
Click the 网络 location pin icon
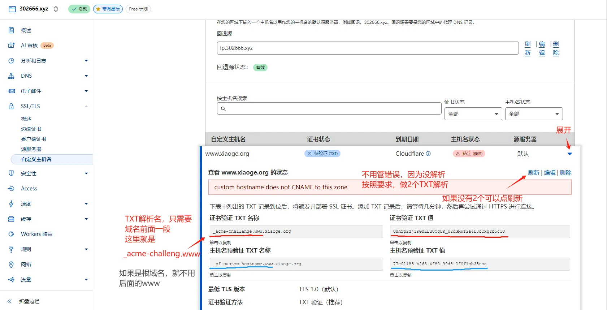point(11,264)
